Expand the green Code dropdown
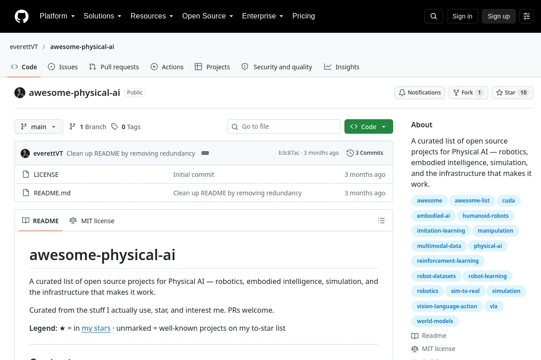This screenshot has height=360, width=541. coord(369,127)
